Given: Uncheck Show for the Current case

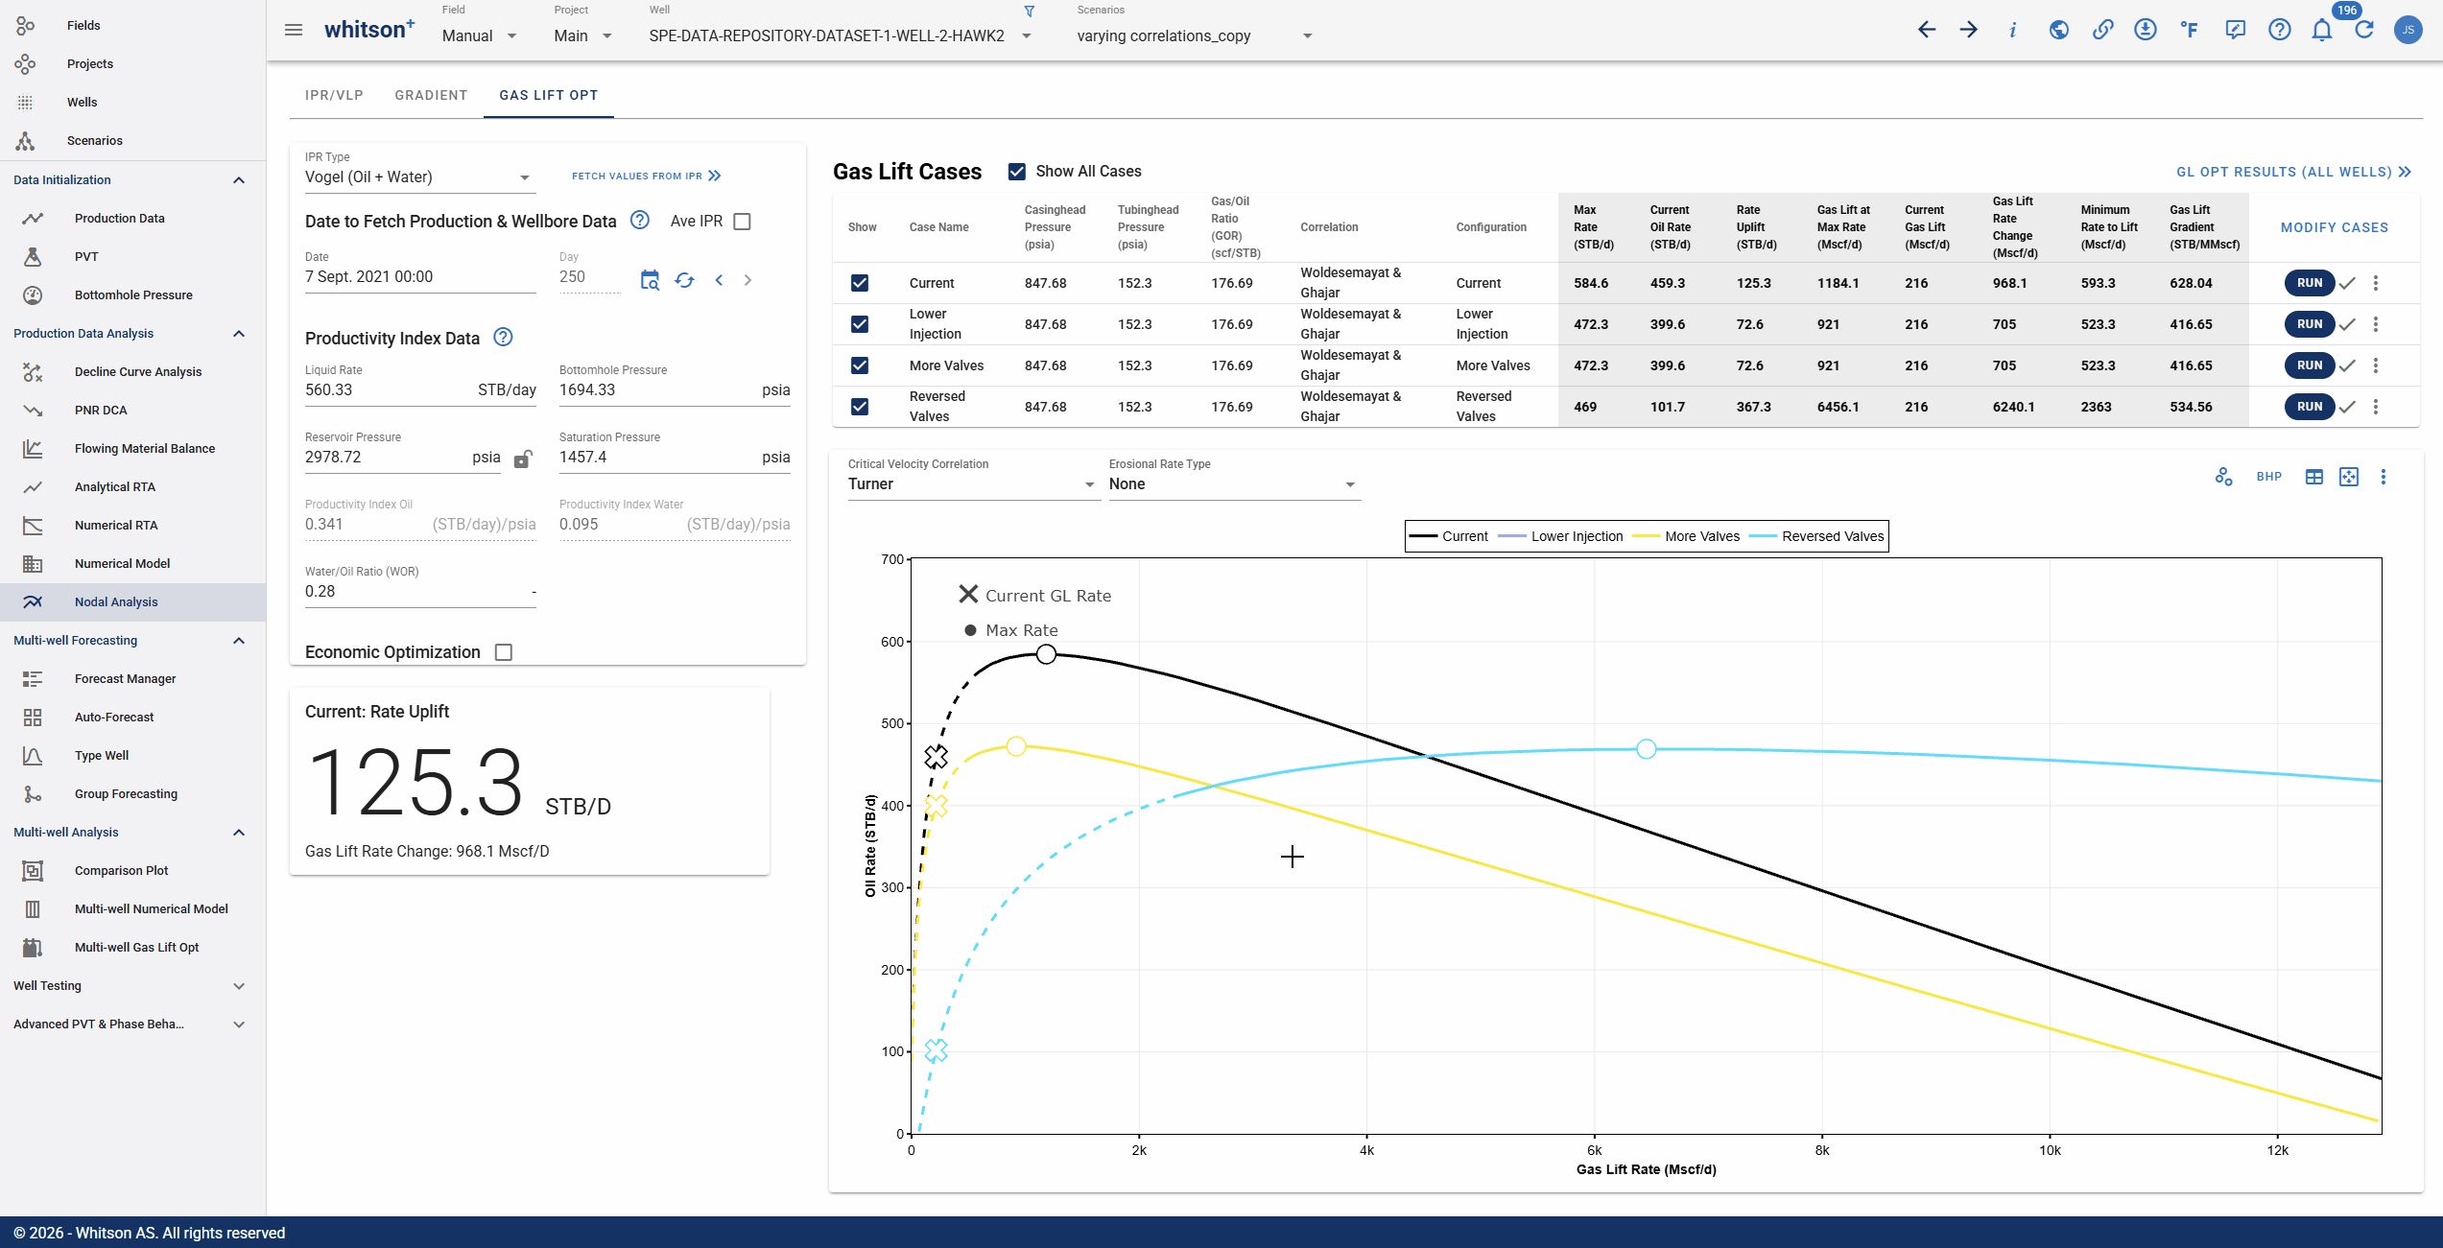Looking at the screenshot, I should (x=860, y=283).
